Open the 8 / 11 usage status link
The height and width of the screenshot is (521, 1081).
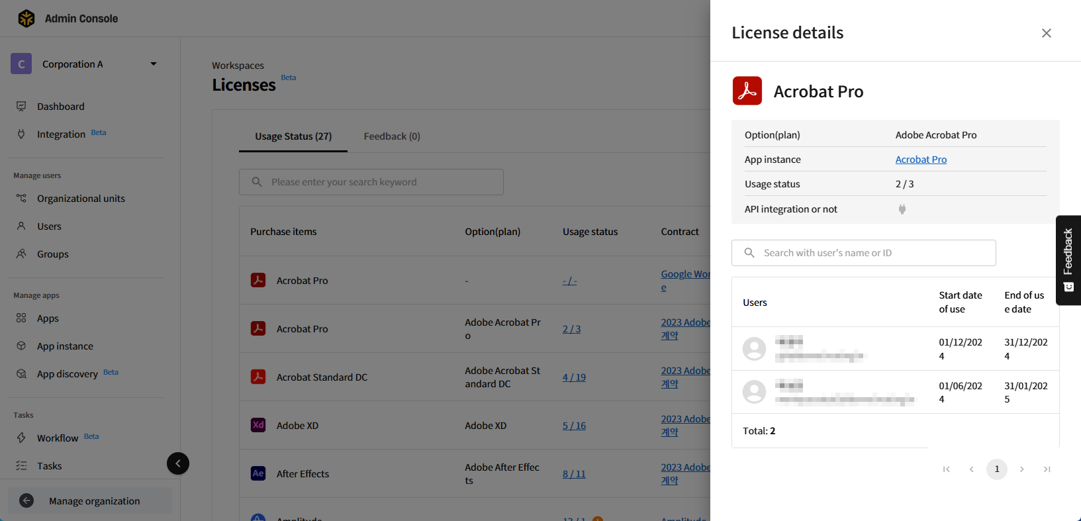(574, 474)
